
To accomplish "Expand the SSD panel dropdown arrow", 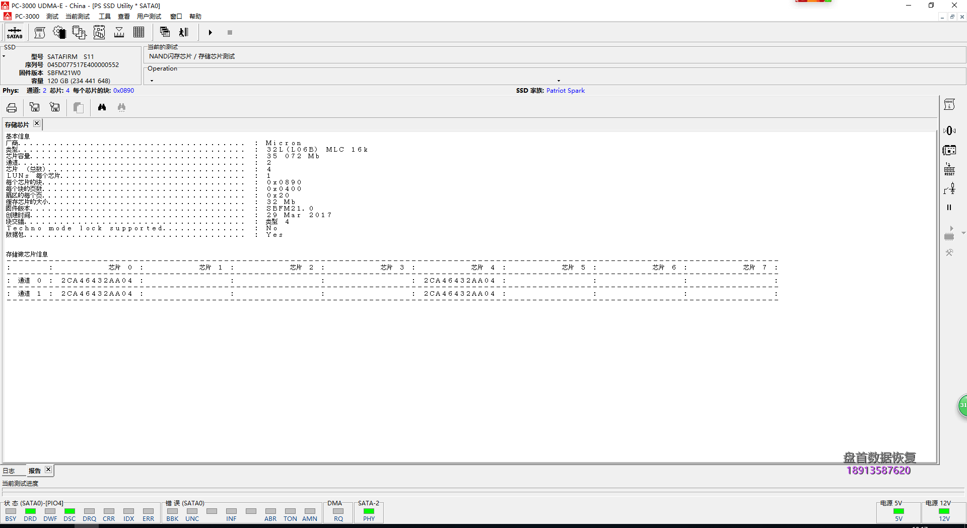I will pos(4,56).
